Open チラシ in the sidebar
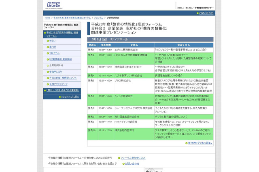 52,41
